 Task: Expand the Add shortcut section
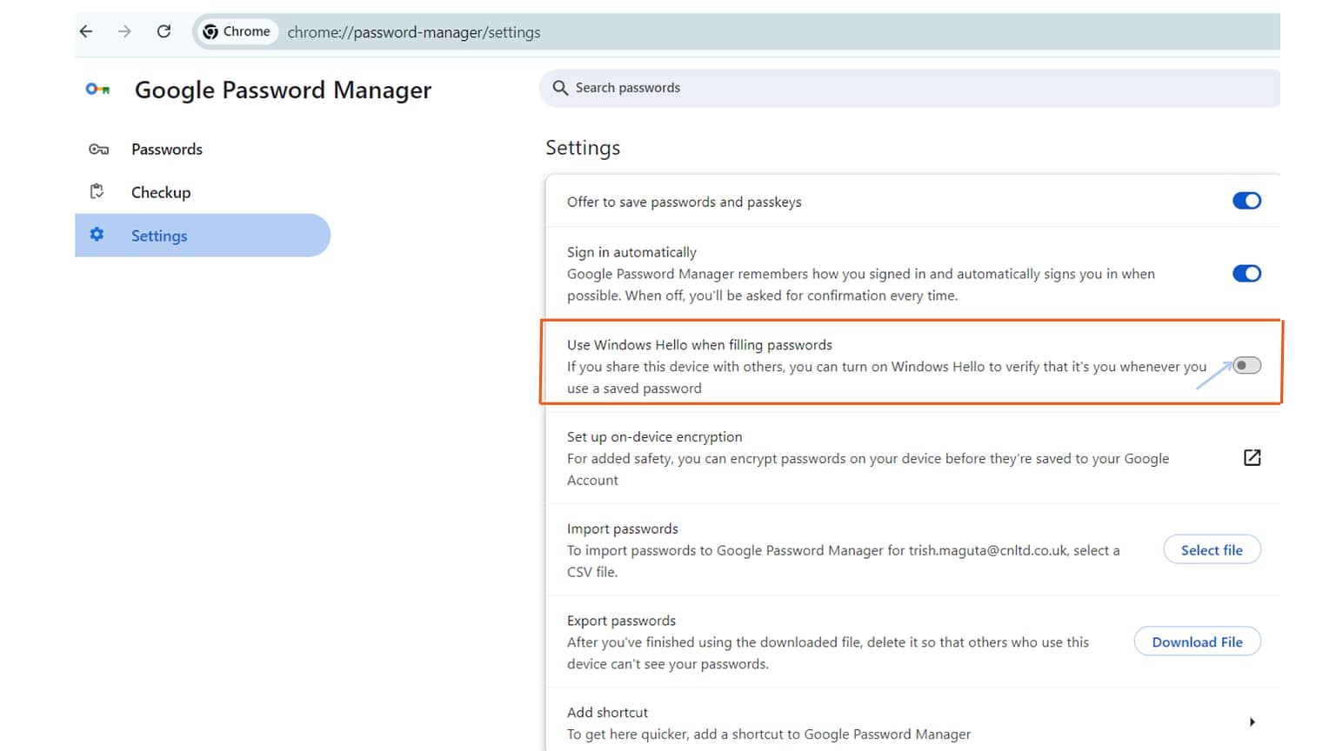pyautogui.click(x=1252, y=721)
